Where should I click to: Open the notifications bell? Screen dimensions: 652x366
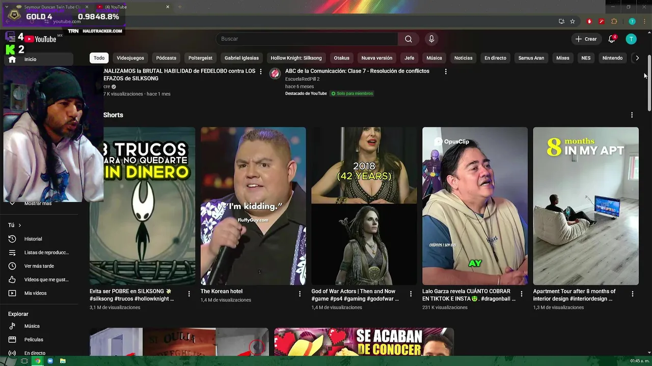pos(612,39)
